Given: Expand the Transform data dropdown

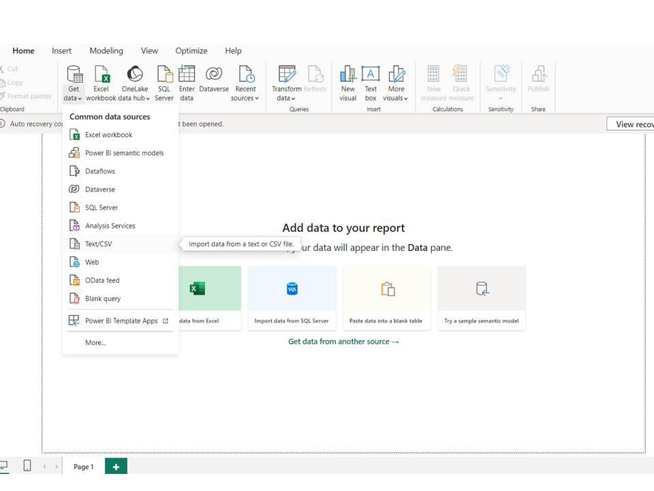Looking at the screenshot, I should click(x=287, y=83).
